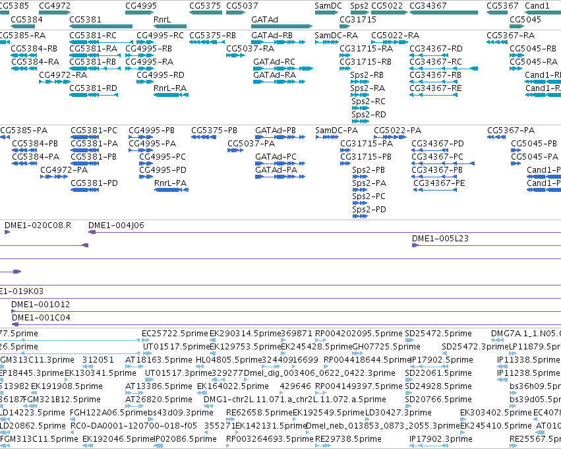Select the SamDC gene label
This screenshot has height=449, width=561.
pyautogui.click(x=328, y=6)
